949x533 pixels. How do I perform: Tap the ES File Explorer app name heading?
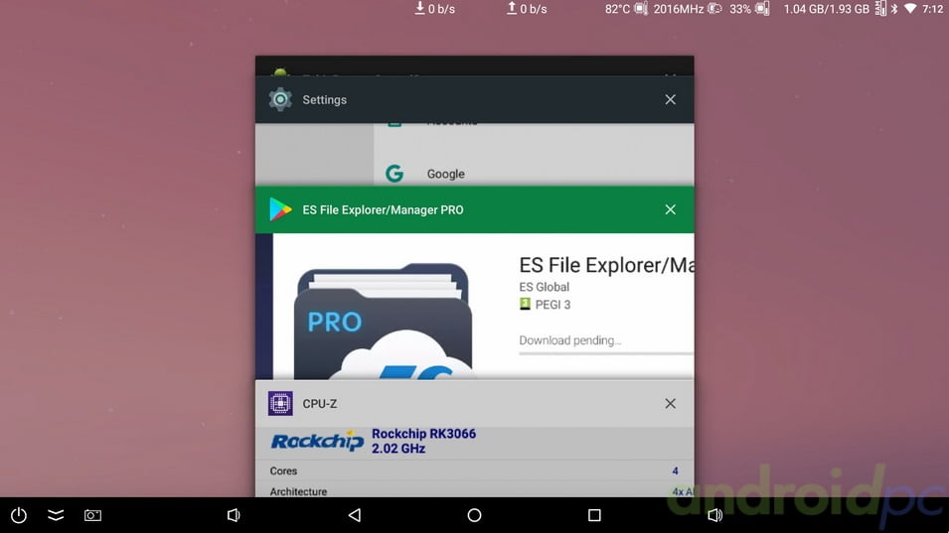(x=606, y=265)
